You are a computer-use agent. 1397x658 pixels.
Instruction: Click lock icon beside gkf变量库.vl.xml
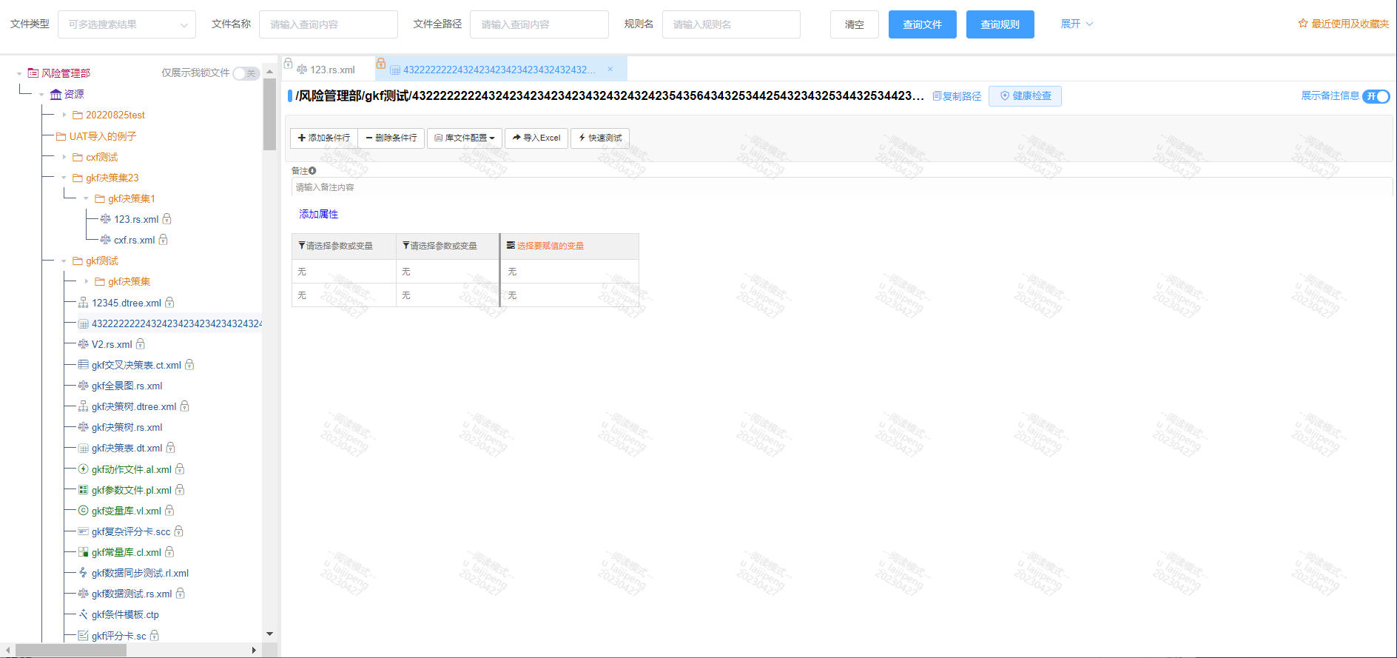(x=169, y=511)
